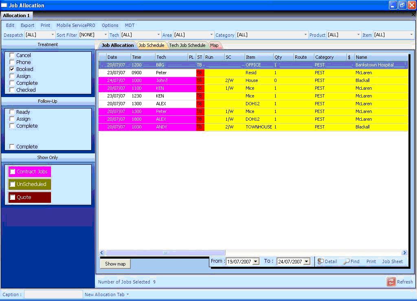Click the Job Sheet button
The height and width of the screenshot is (301, 417).
click(392, 261)
